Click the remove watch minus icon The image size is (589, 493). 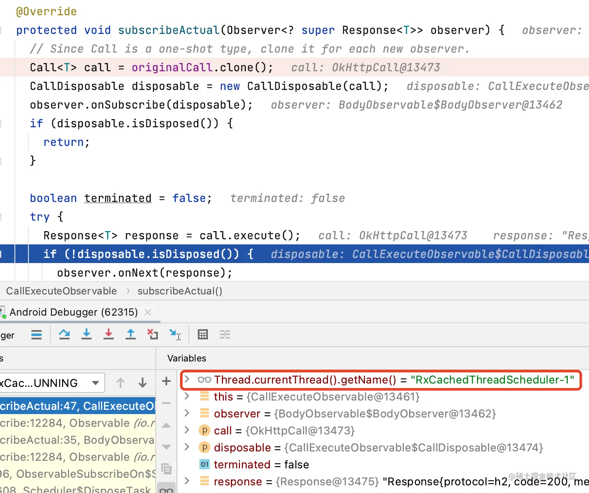click(x=166, y=403)
